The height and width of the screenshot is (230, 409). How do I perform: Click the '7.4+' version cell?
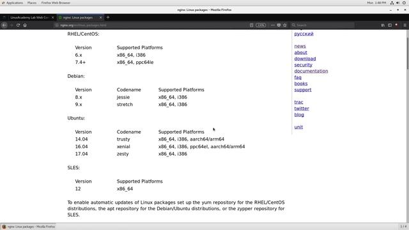point(81,63)
